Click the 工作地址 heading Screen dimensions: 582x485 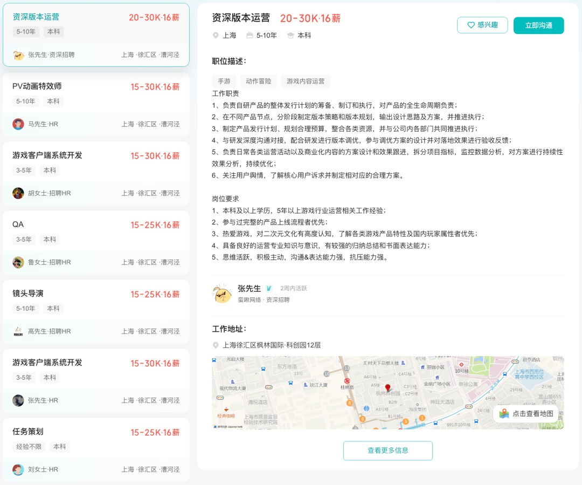[230, 329]
